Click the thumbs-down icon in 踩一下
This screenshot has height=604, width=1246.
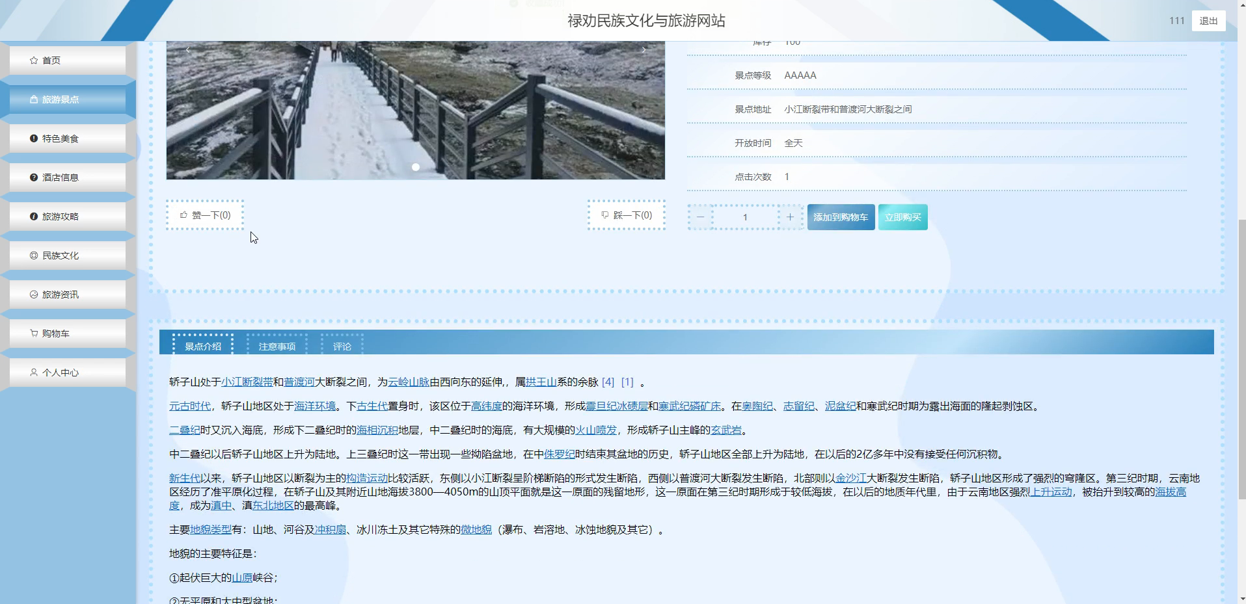click(605, 215)
